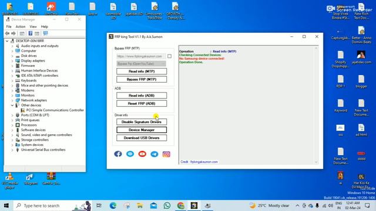Expand Audio inputs and outputs node
The image size is (376, 211).
[x=12, y=46]
